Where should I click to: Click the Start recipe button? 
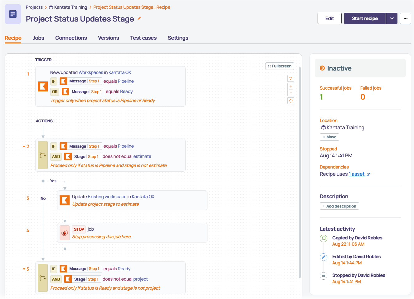pos(365,18)
